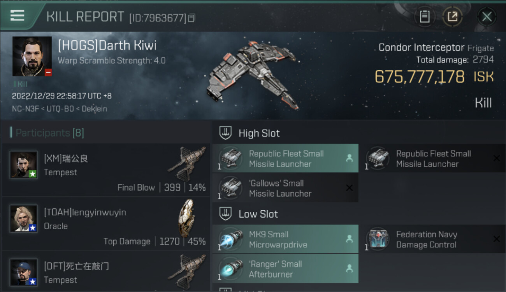Select Federation Navy Damage Control module
The image size is (506, 292).
(432, 239)
